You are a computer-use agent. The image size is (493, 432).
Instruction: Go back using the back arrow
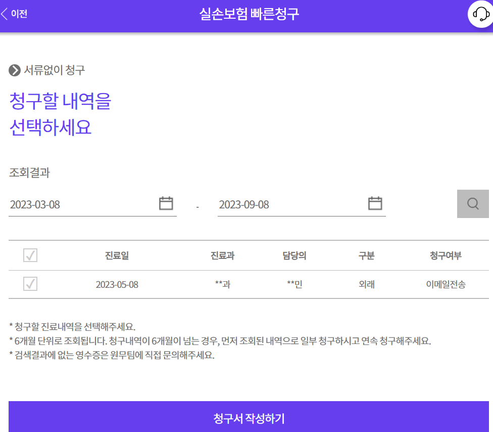pos(4,14)
